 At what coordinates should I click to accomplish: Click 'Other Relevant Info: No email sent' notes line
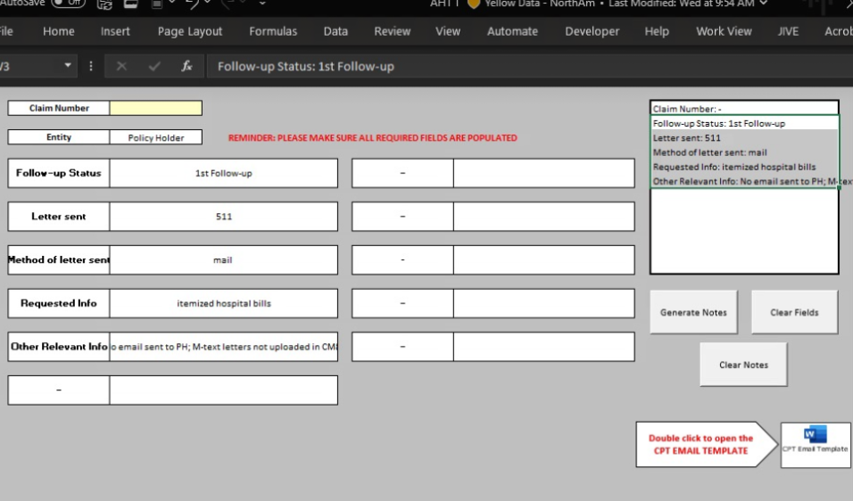click(752, 182)
